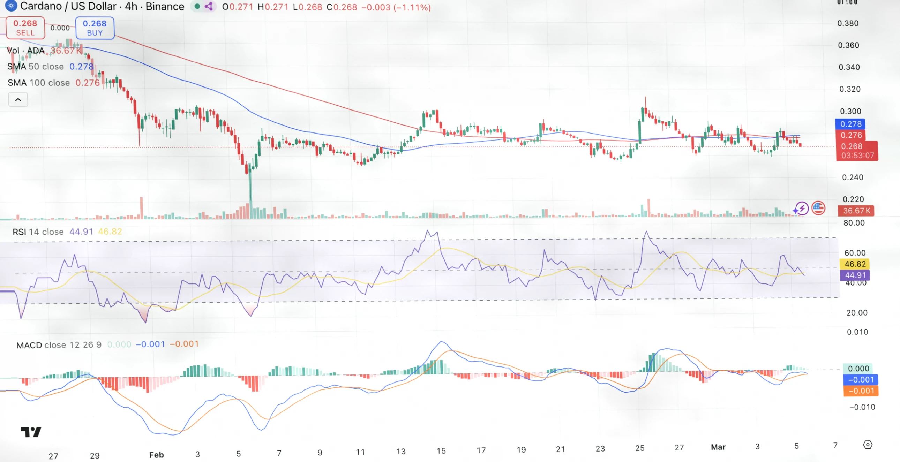Click the low value L0.268 in header
The width and height of the screenshot is (900, 462).
[x=307, y=7]
